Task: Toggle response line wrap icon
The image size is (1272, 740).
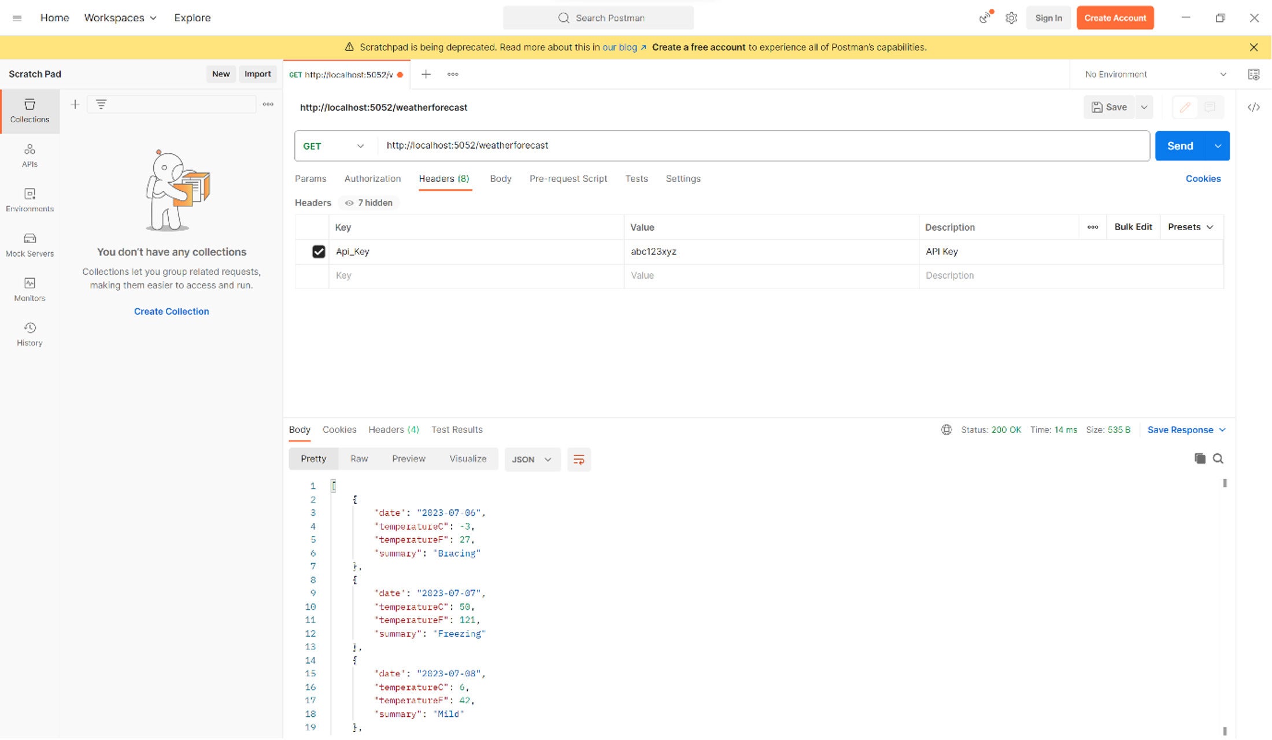Action: tap(579, 460)
